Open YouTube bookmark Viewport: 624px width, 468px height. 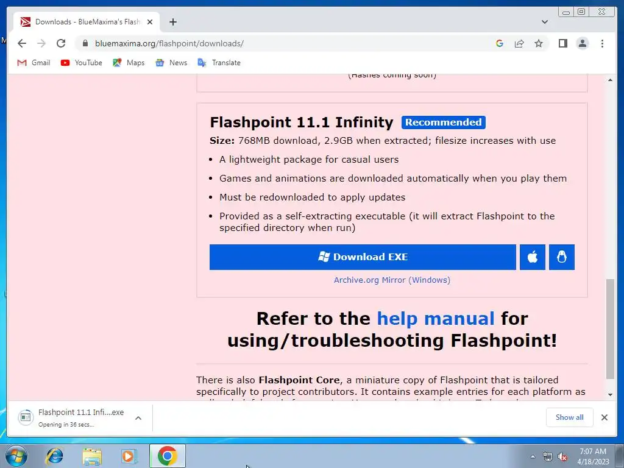click(x=82, y=63)
